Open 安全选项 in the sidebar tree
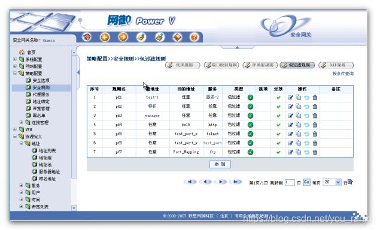 point(41,80)
